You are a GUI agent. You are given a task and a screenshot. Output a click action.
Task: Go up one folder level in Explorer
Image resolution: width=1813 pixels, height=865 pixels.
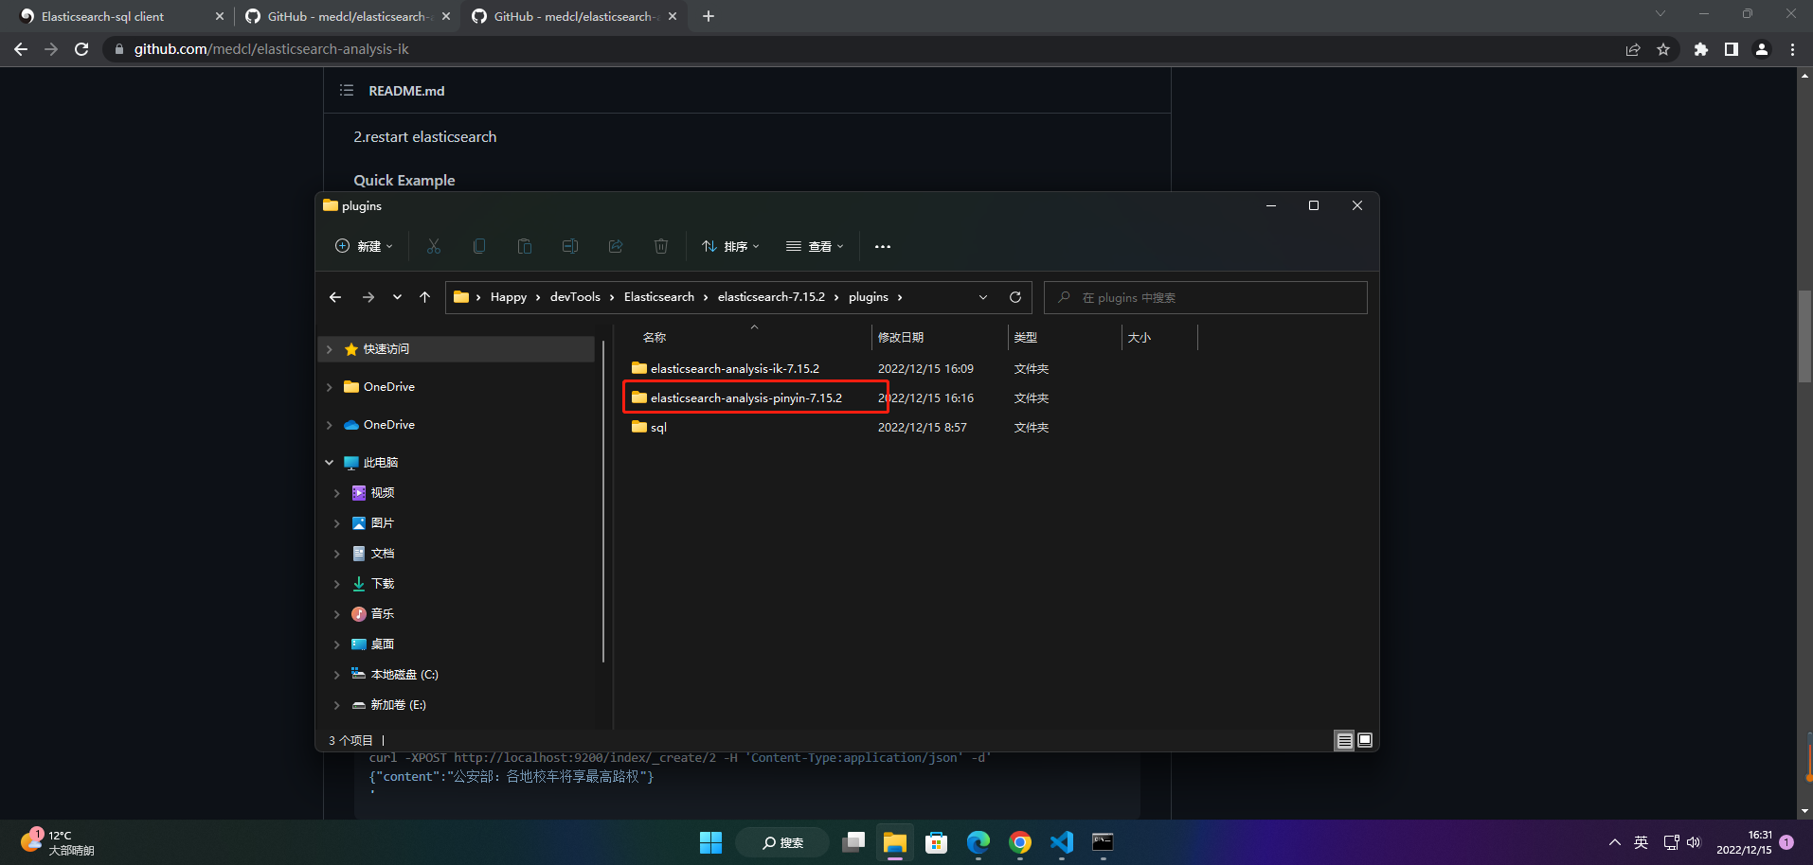[425, 297]
